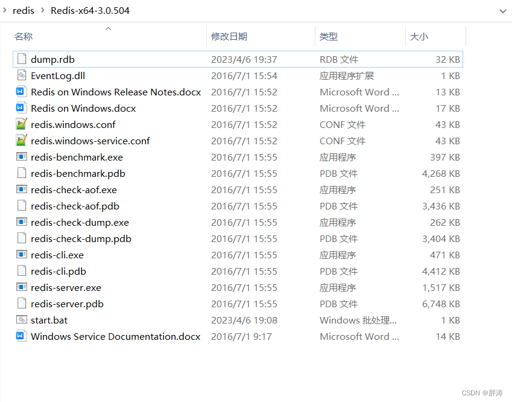The height and width of the screenshot is (402, 512).
Task: Click the redis-server.pdb file icon
Action: tap(22, 303)
